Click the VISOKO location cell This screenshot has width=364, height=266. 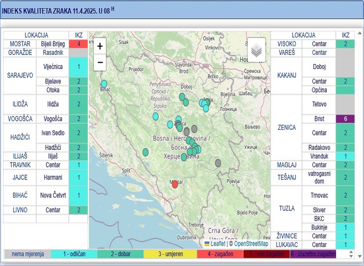(287, 44)
